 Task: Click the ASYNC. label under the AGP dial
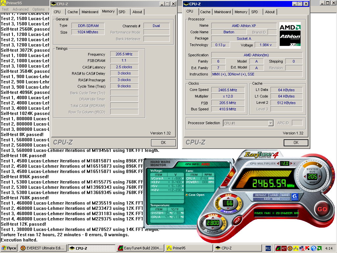[228, 211]
